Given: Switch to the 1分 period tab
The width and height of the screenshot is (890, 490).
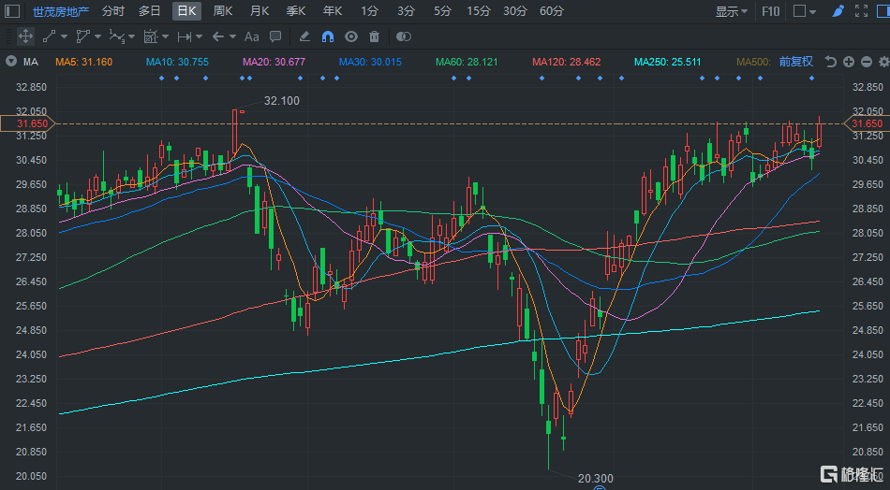Looking at the screenshot, I should 369,11.
